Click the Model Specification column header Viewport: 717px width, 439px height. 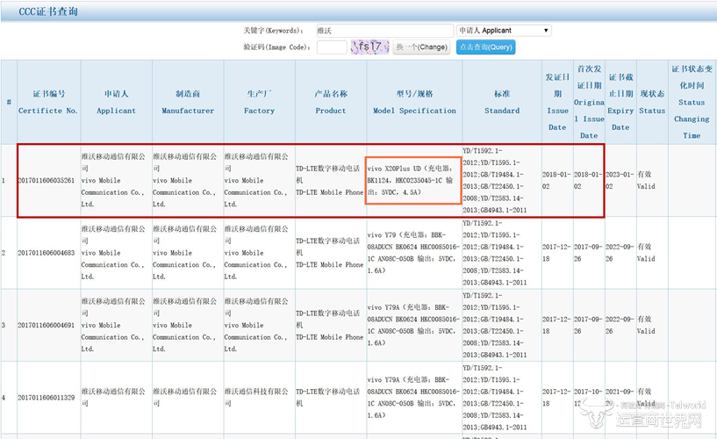coord(414,102)
